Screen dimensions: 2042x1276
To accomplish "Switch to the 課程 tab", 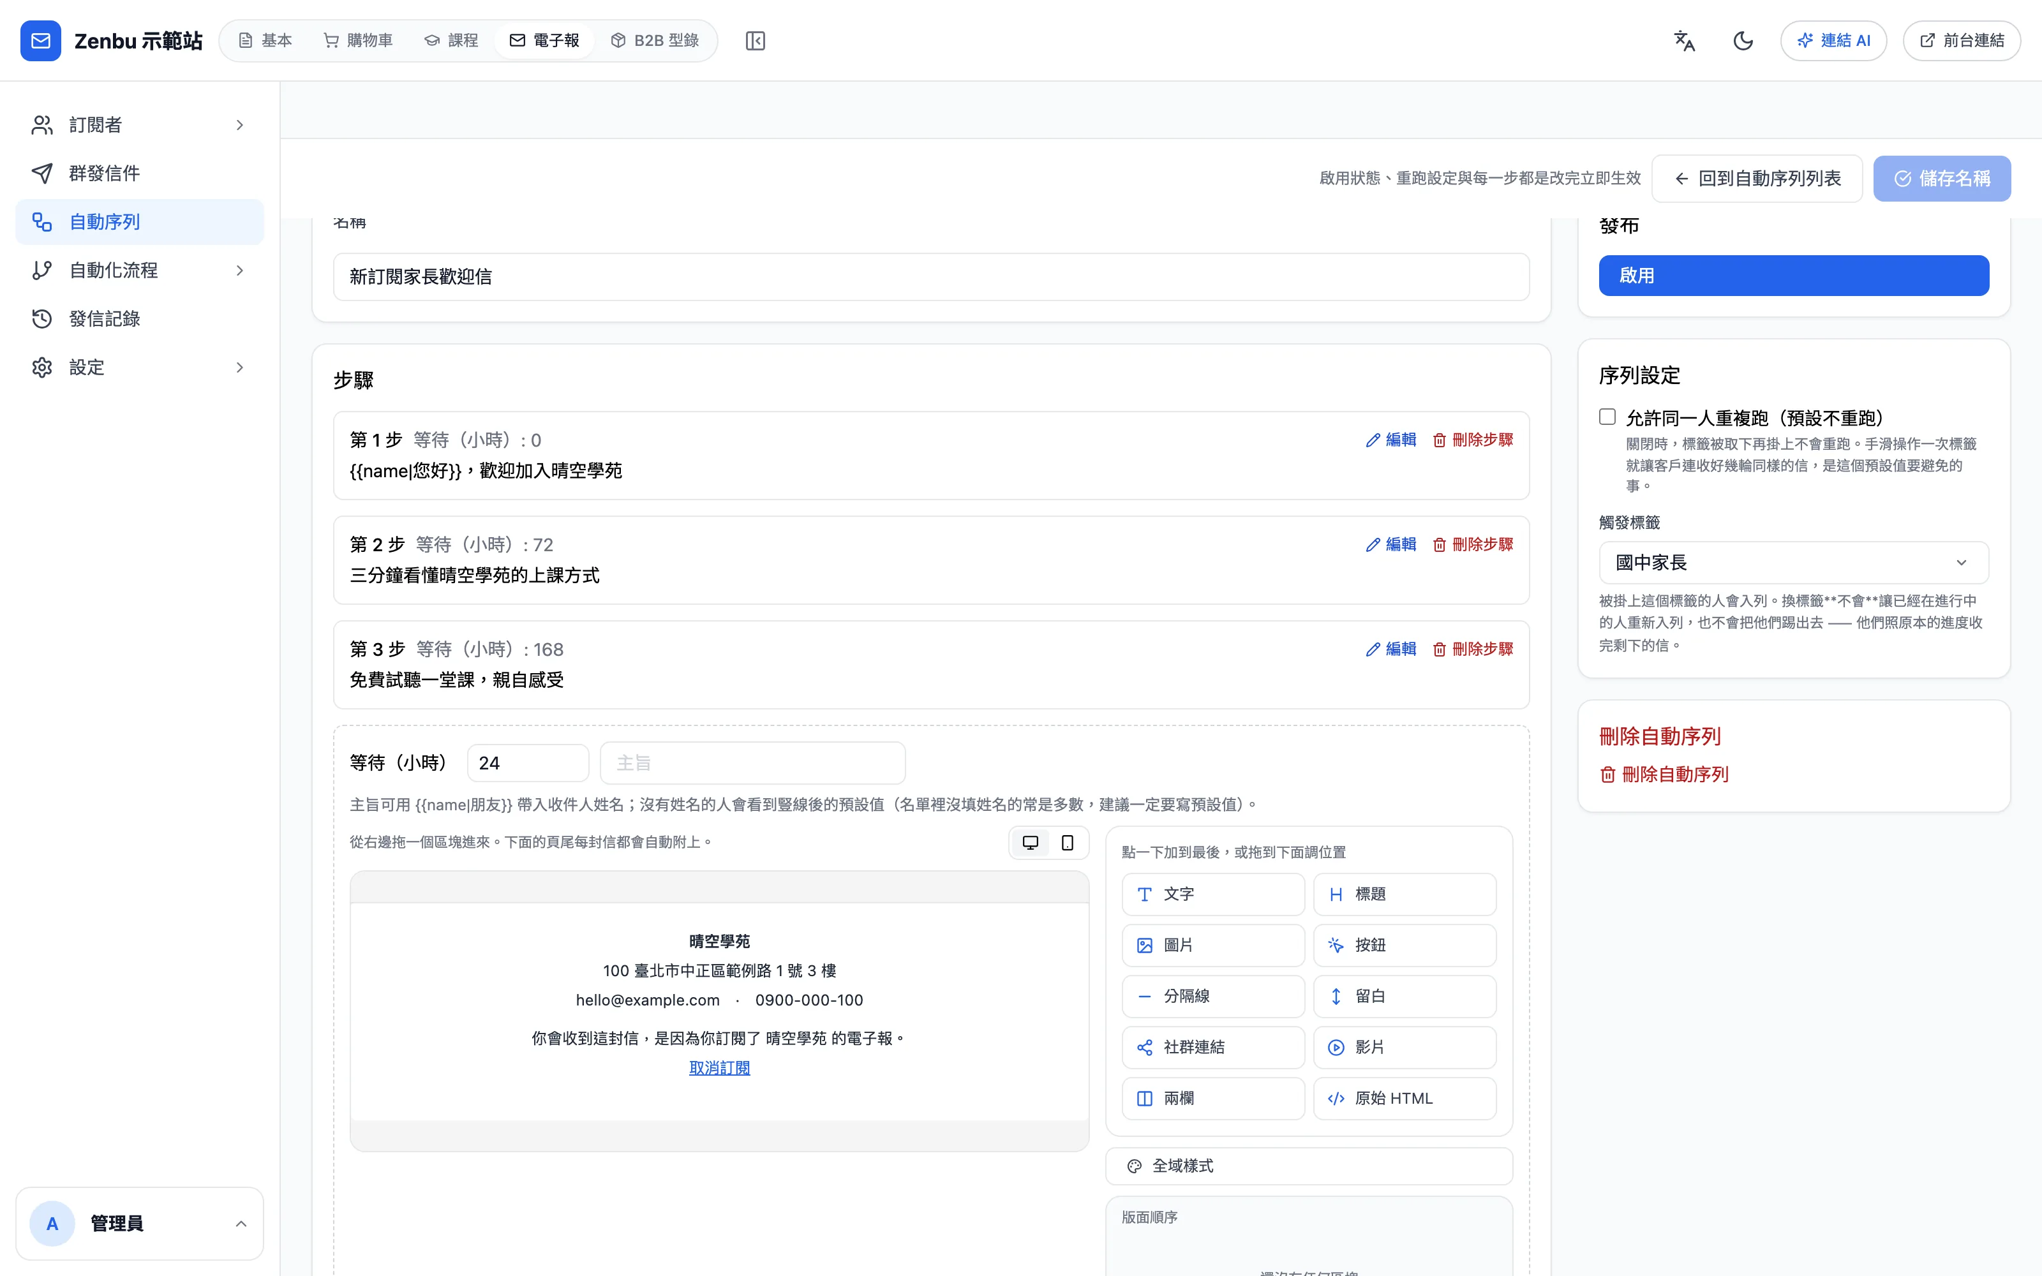I will (x=451, y=40).
